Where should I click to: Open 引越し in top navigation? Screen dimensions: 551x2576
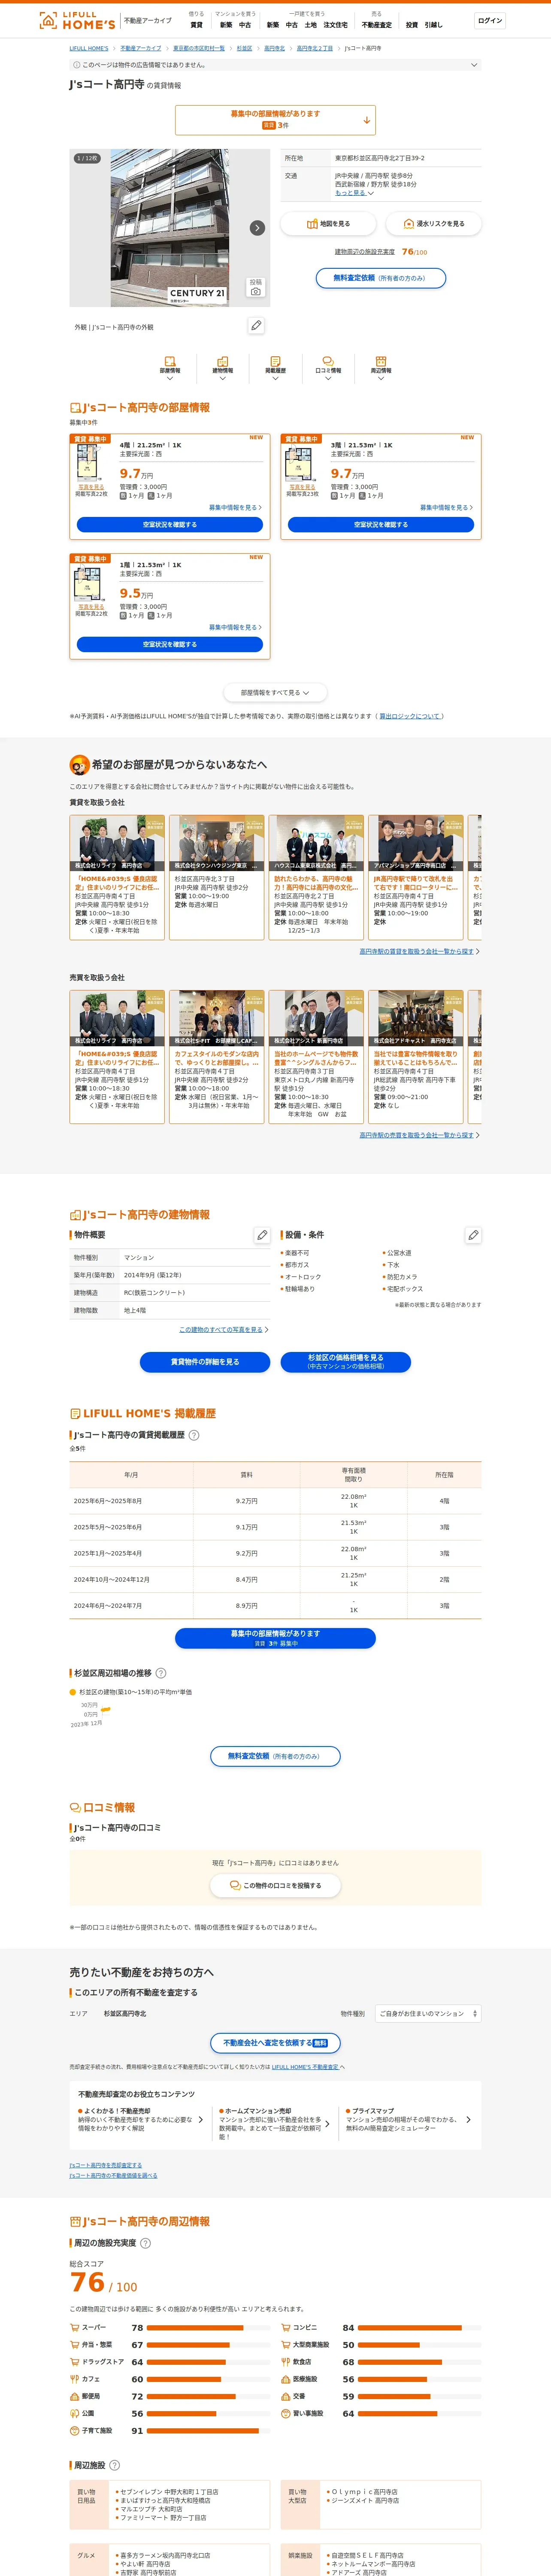433,25
